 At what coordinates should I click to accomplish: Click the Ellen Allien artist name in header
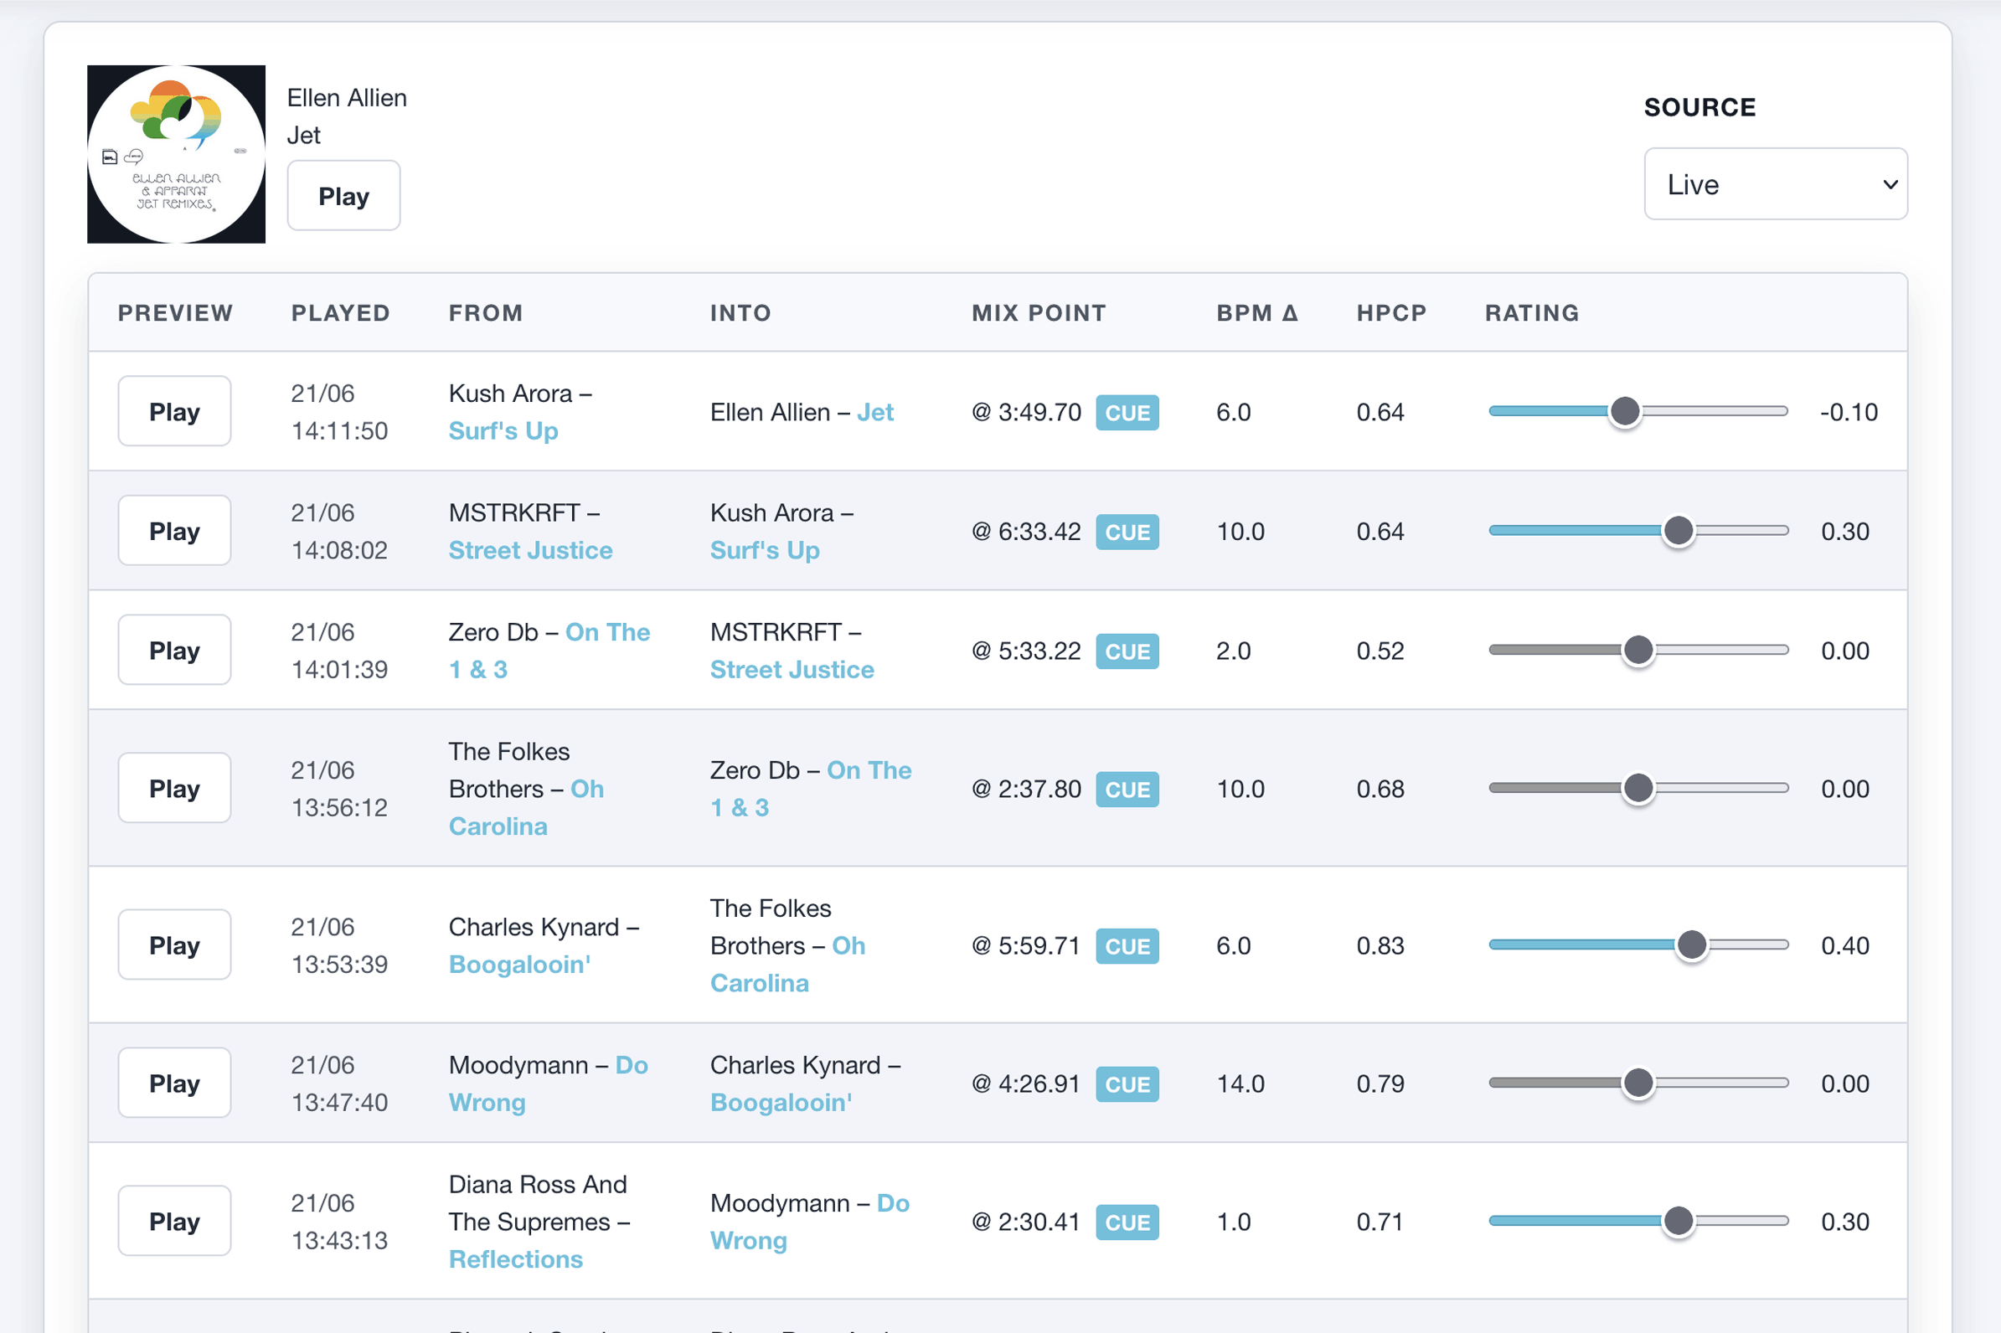(x=347, y=98)
